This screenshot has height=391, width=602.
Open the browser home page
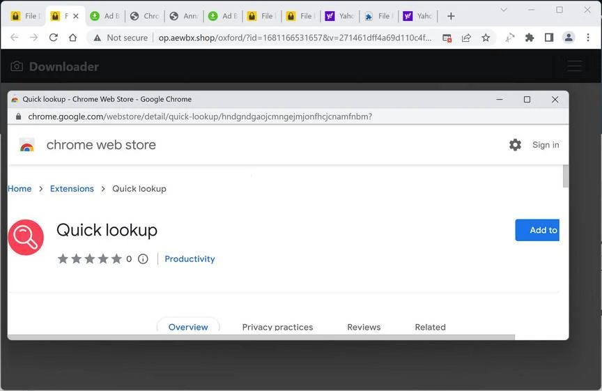coord(72,37)
